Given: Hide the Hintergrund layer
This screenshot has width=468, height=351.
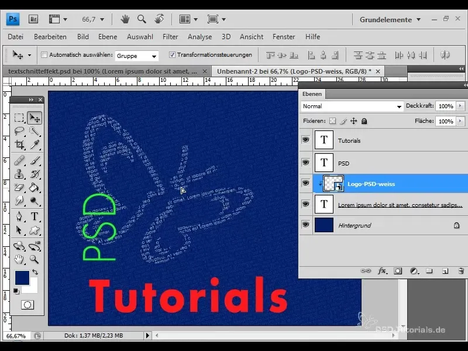Looking at the screenshot, I should tap(305, 225).
